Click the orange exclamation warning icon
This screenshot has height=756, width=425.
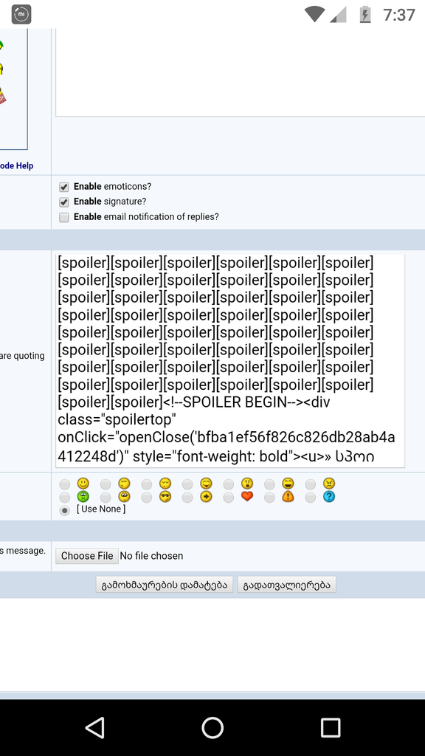[x=288, y=497]
